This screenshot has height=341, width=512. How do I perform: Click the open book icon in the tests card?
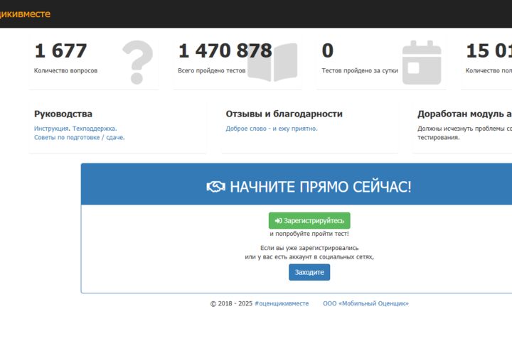click(272, 62)
